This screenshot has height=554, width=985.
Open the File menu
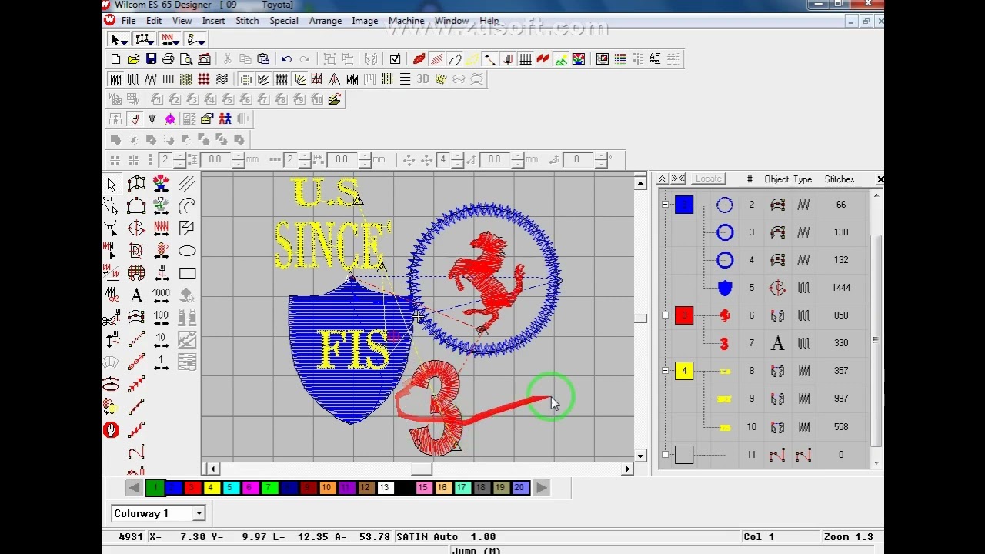pyautogui.click(x=129, y=21)
